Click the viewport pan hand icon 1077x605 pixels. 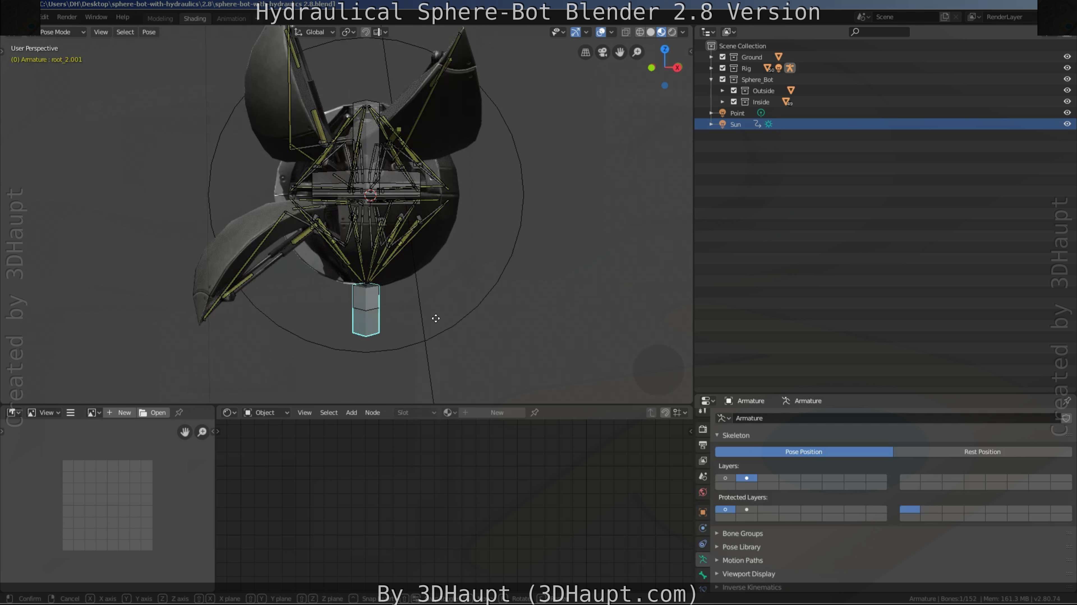(620, 52)
